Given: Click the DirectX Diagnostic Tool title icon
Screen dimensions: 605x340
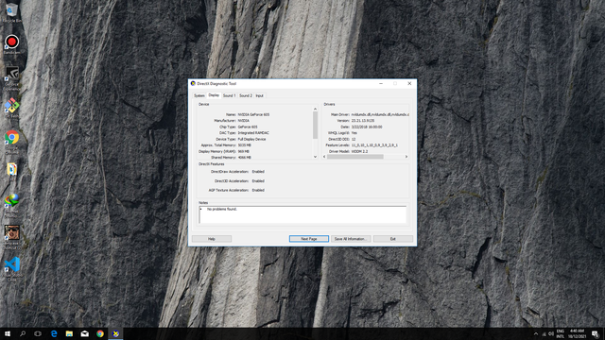Looking at the screenshot, I should (x=193, y=83).
